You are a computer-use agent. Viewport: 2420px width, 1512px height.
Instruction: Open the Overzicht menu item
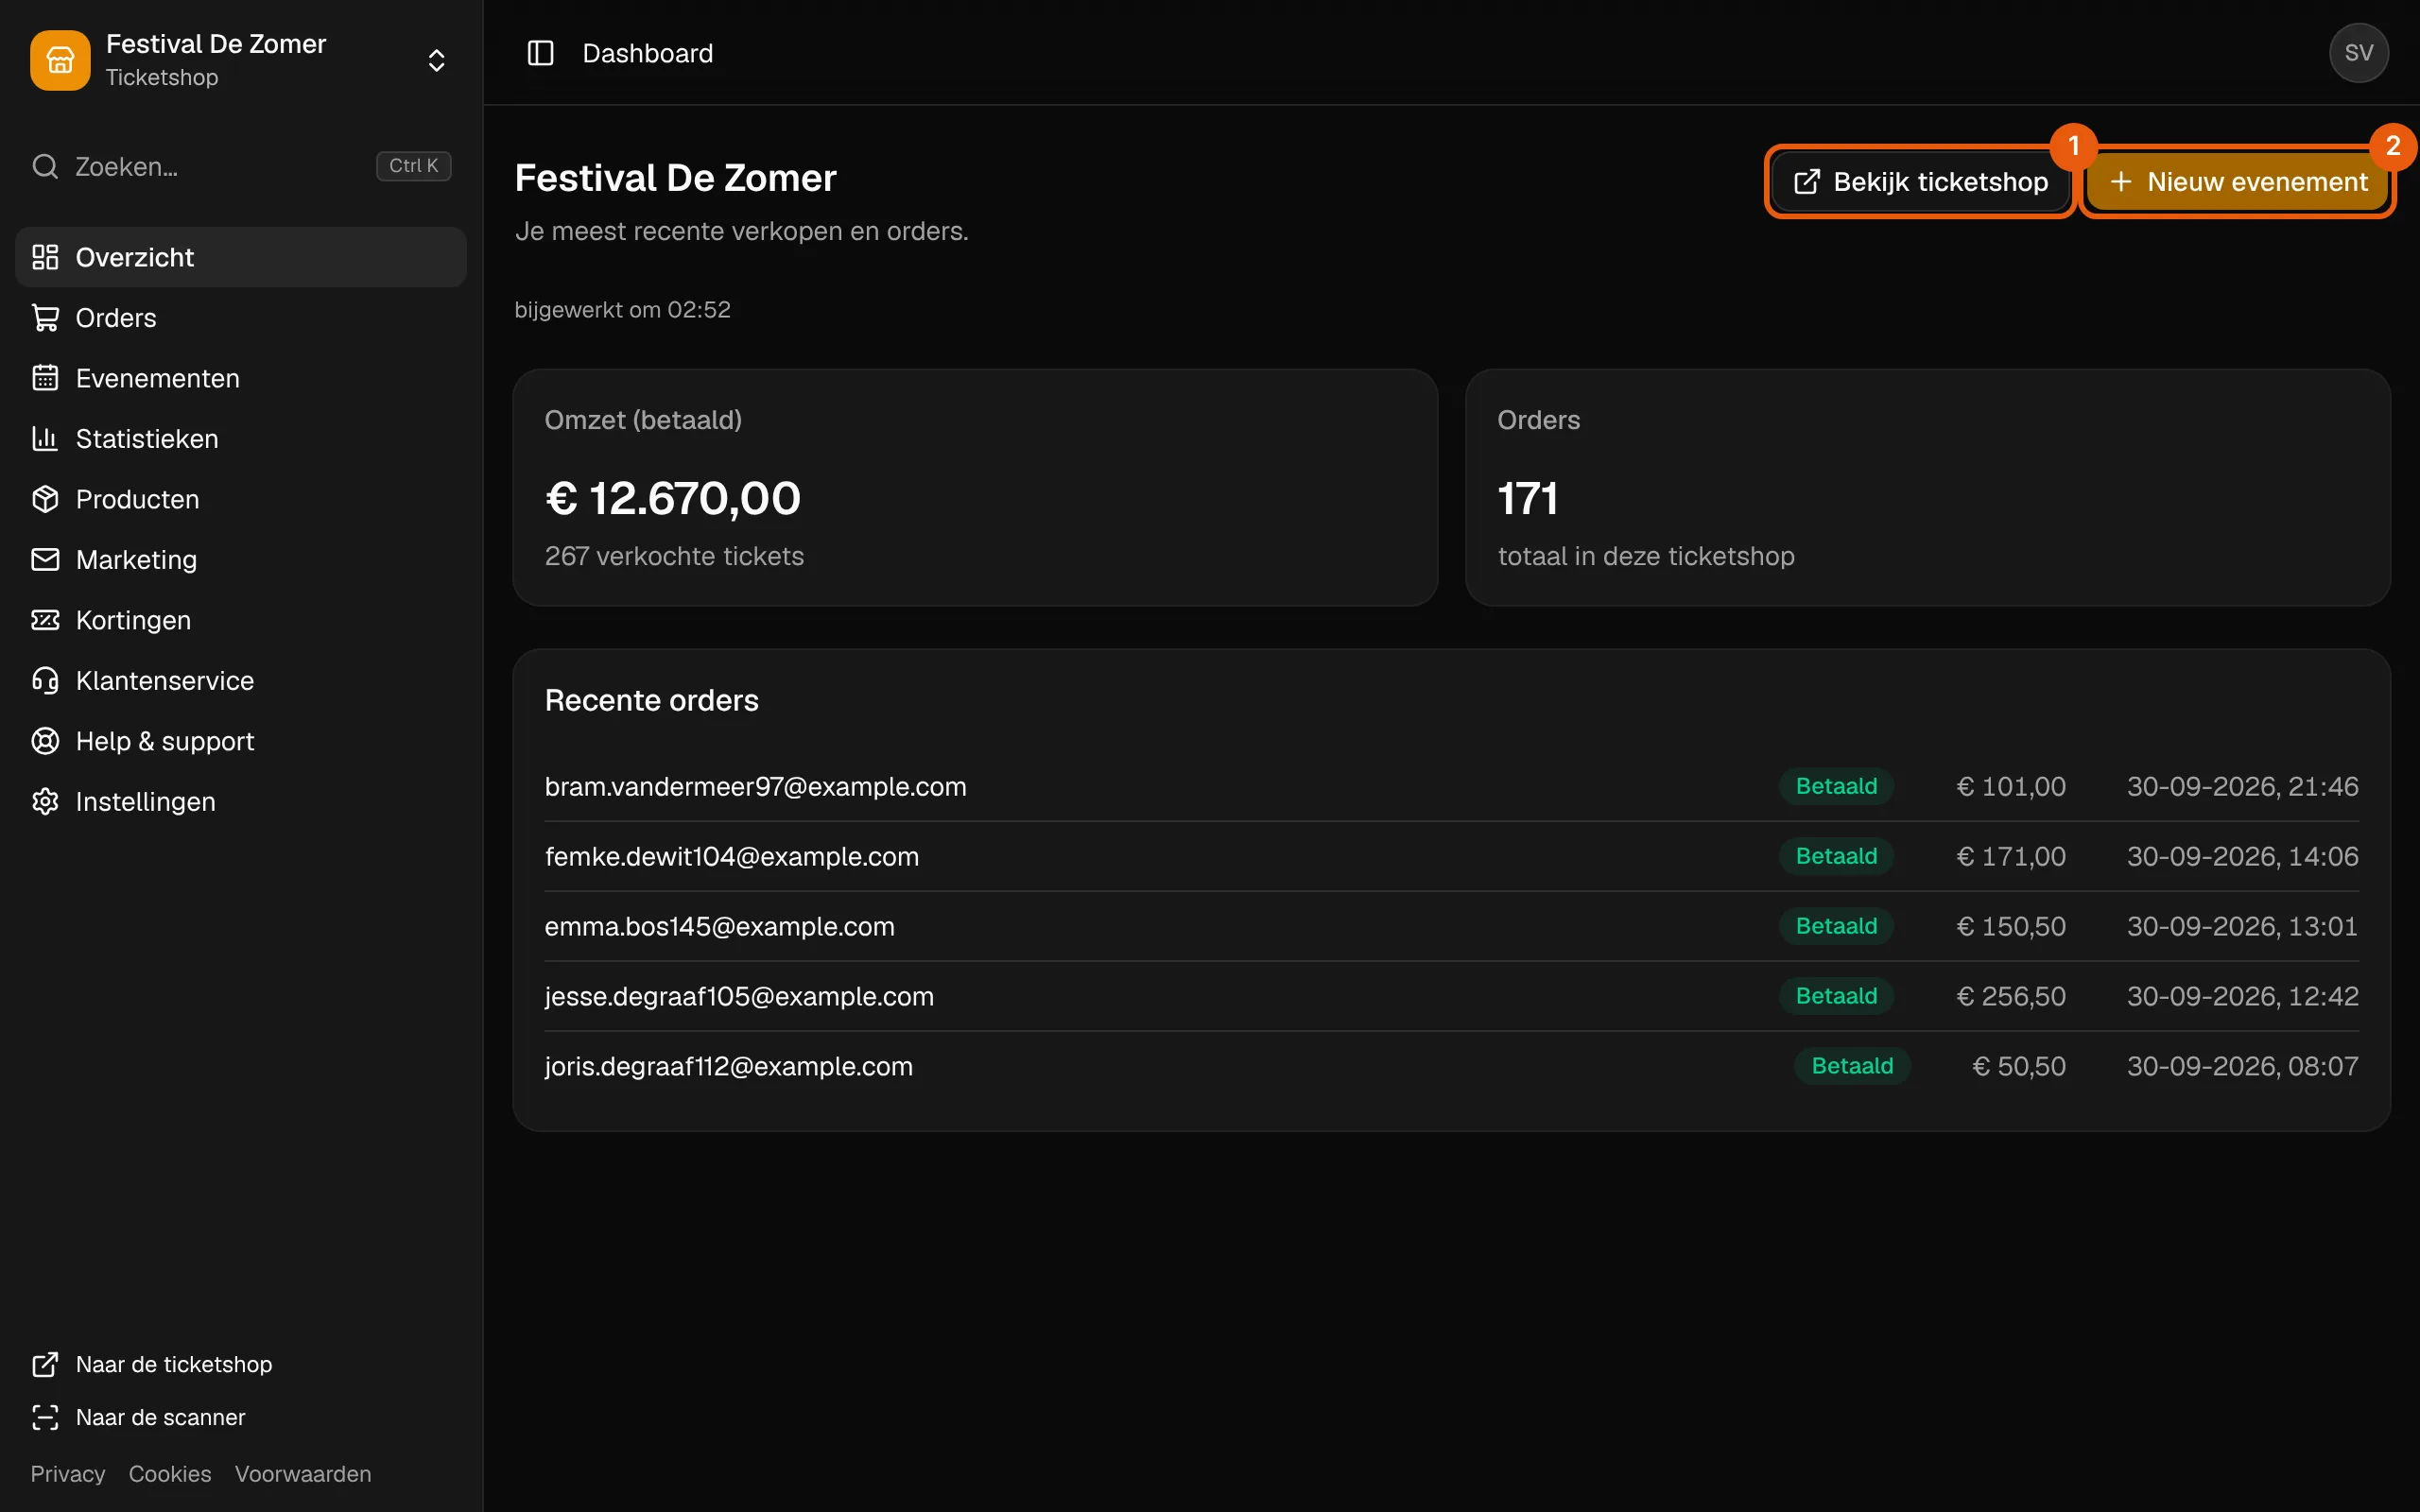click(x=241, y=257)
